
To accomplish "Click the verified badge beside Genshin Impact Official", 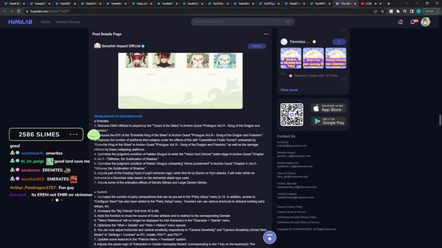I will click(143, 46).
